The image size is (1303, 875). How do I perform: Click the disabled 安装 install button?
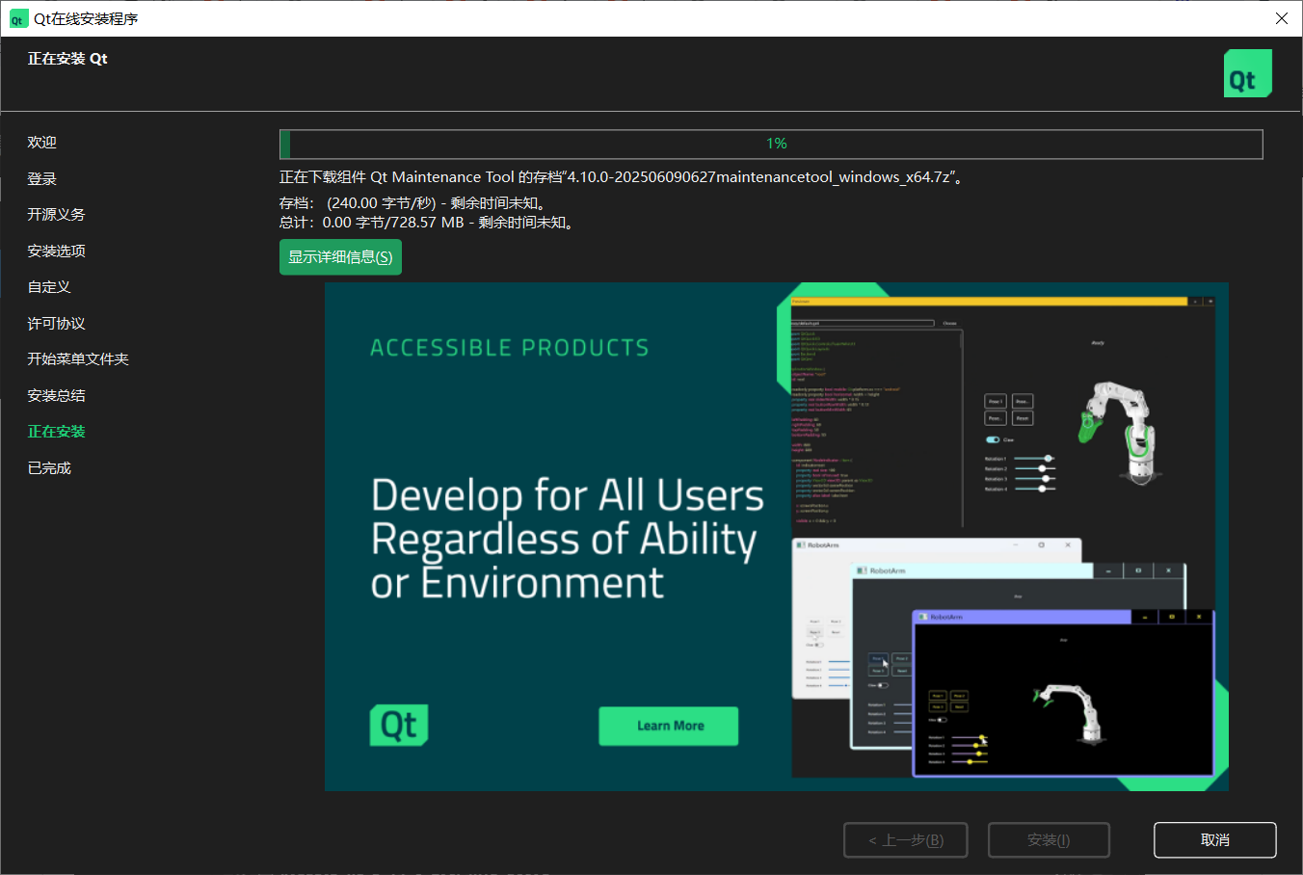[x=1049, y=840]
